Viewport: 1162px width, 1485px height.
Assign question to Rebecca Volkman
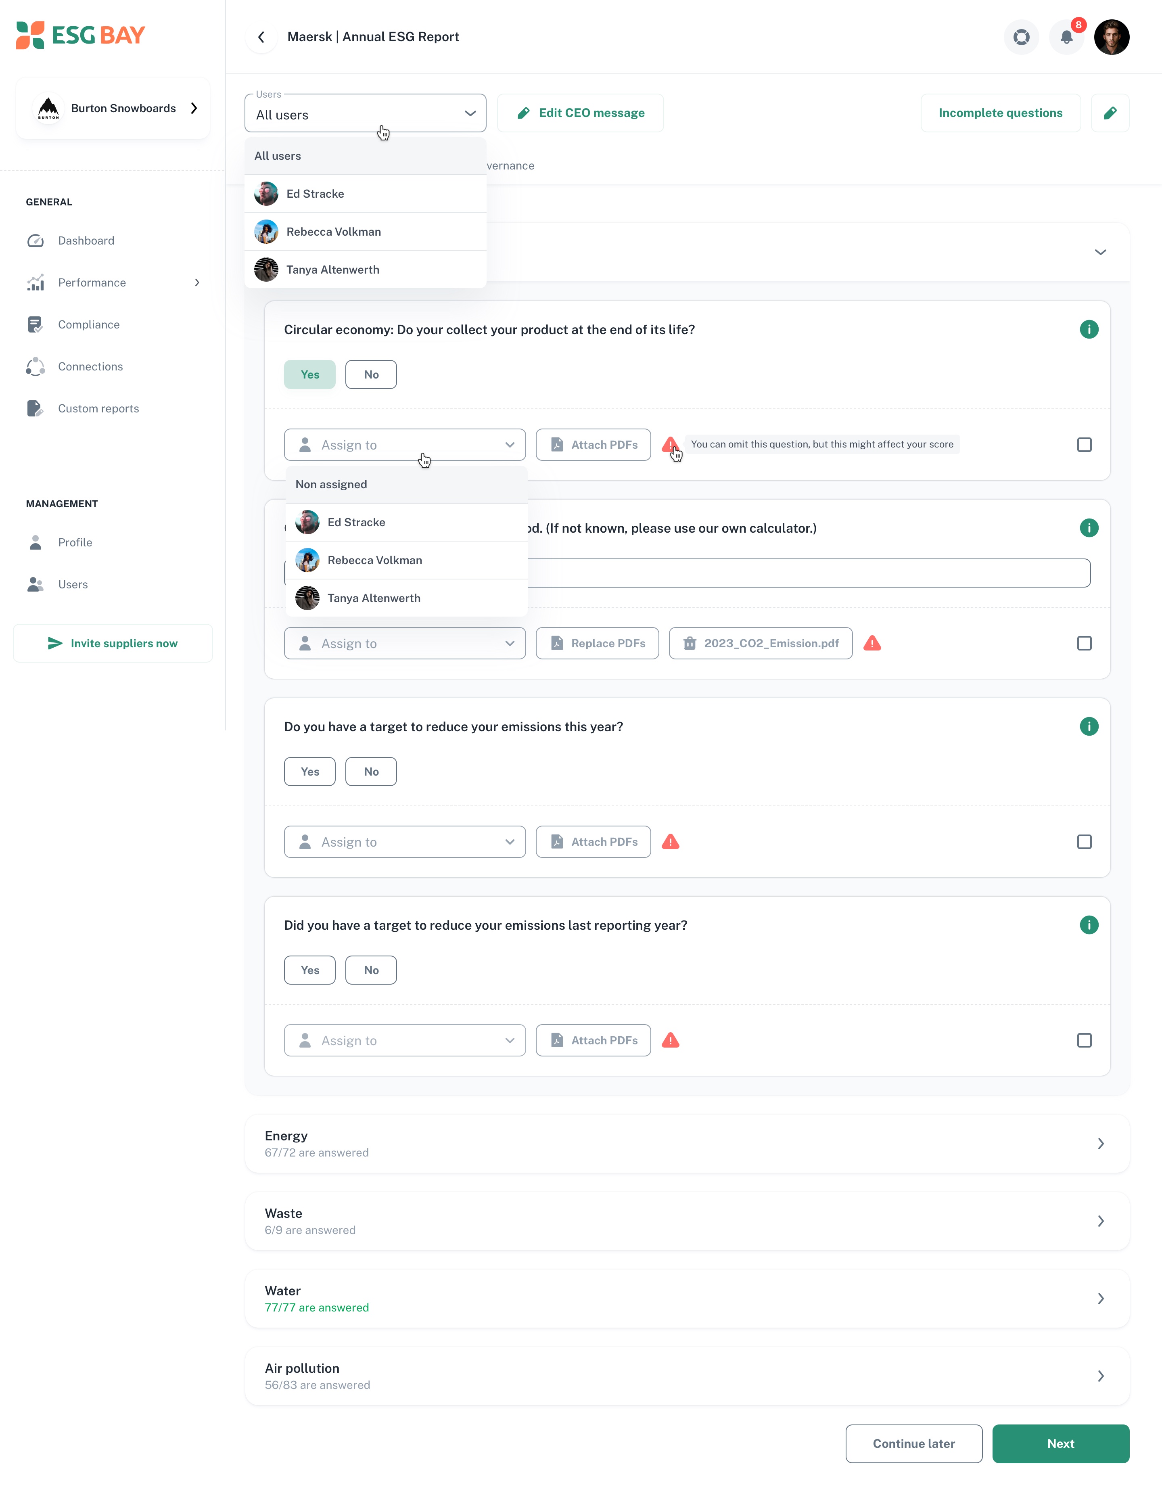point(407,561)
